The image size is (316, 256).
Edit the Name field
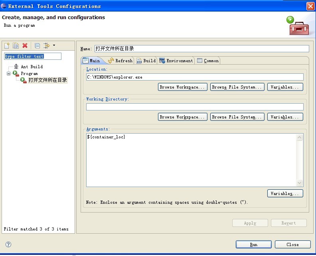(x=202, y=49)
